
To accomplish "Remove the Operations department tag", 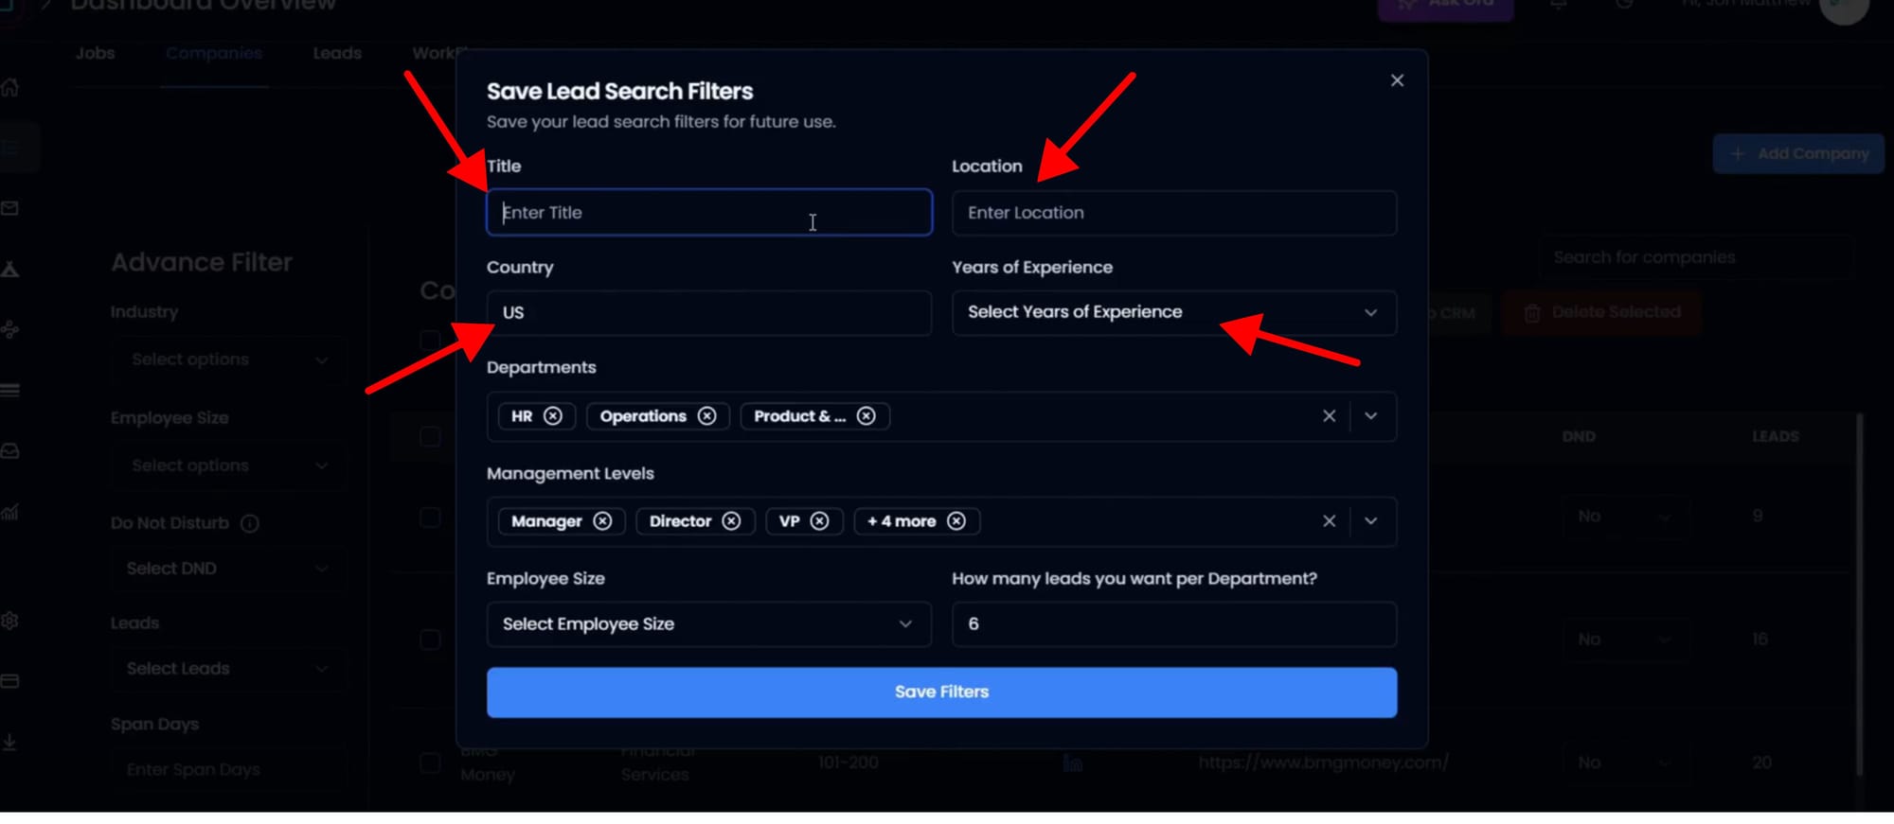I will click(x=706, y=416).
